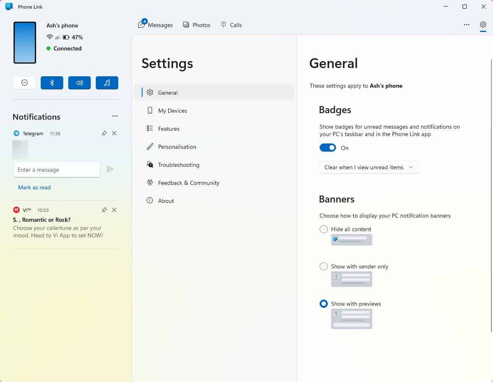Mark the Telegram notification as read
Screen dimensions: 493x382
tap(34, 187)
